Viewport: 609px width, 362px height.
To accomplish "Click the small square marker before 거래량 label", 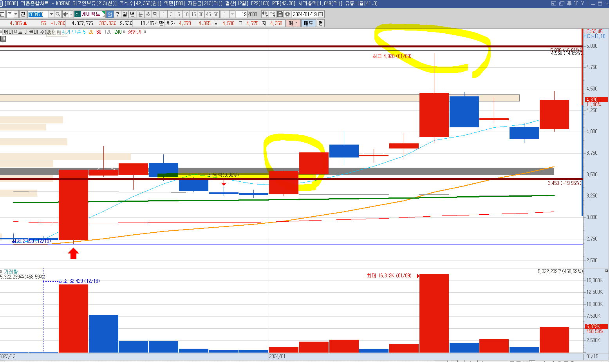I will (1, 271).
